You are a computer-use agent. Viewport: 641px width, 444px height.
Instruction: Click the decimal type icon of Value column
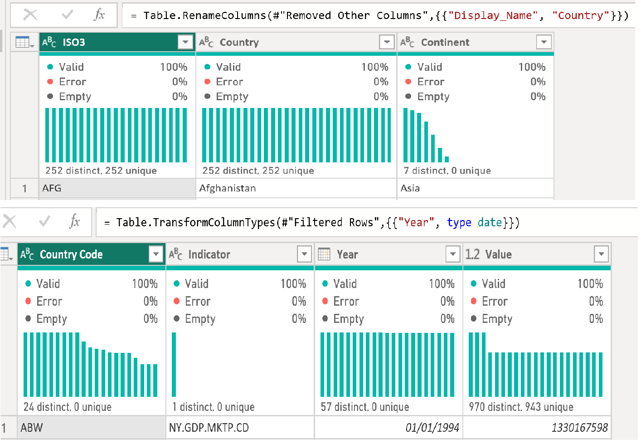[x=472, y=254]
